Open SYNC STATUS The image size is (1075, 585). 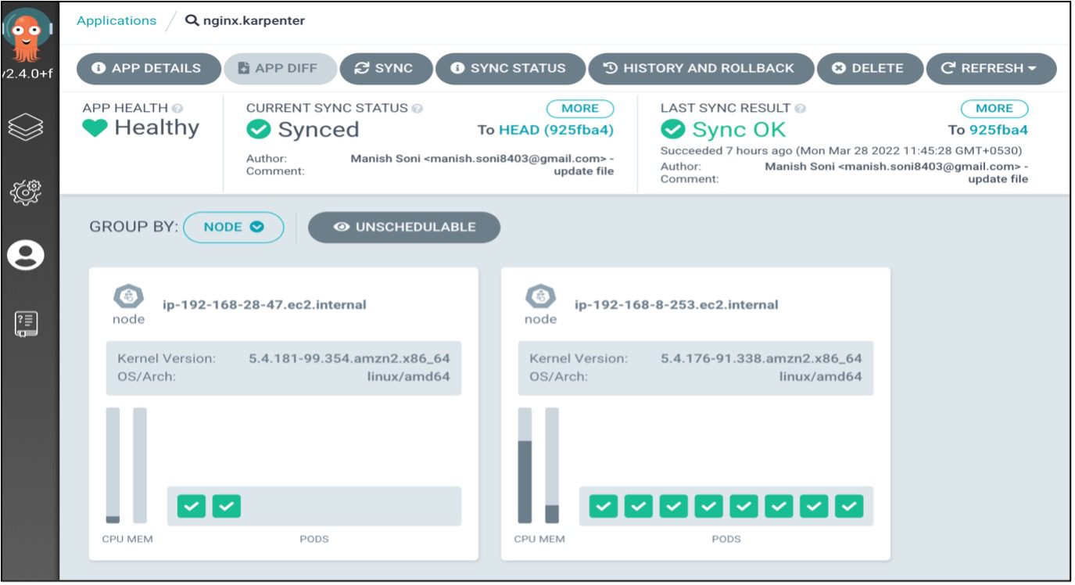click(510, 68)
